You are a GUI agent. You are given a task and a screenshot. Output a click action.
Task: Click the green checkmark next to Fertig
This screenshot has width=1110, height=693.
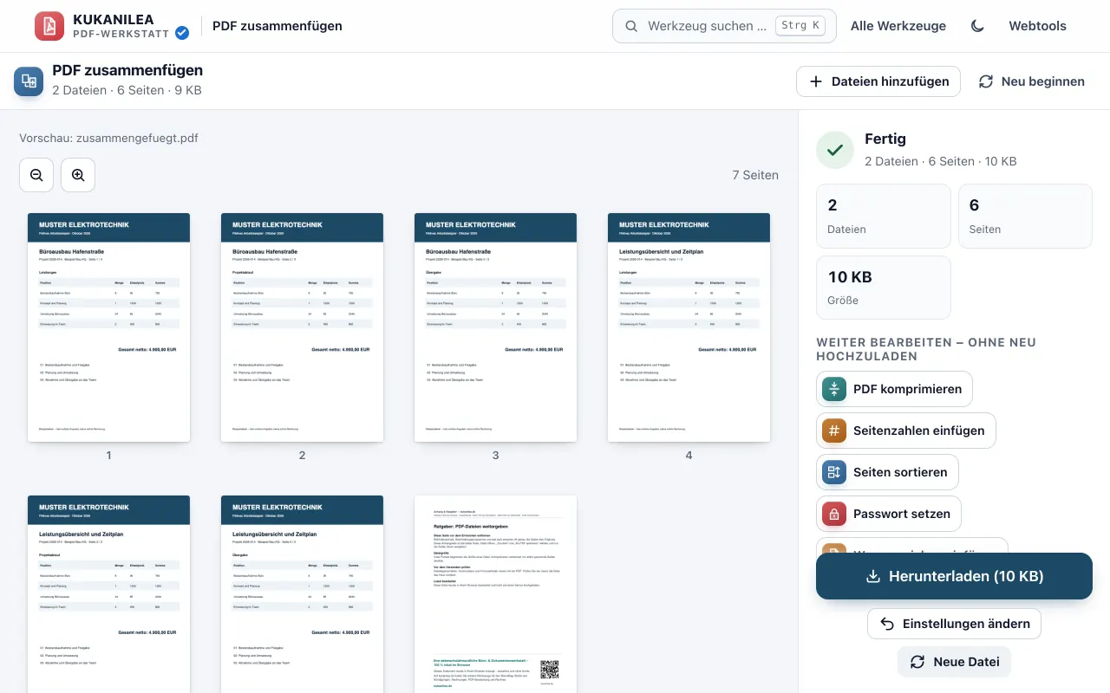pyautogui.click(x=835, y=150)
